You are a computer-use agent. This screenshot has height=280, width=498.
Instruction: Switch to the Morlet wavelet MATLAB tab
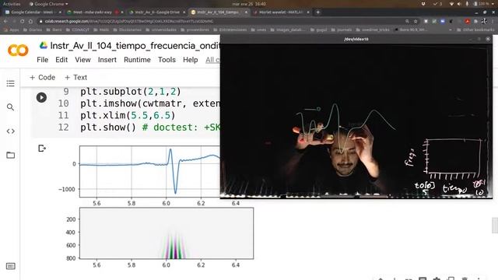pos(281,12)
